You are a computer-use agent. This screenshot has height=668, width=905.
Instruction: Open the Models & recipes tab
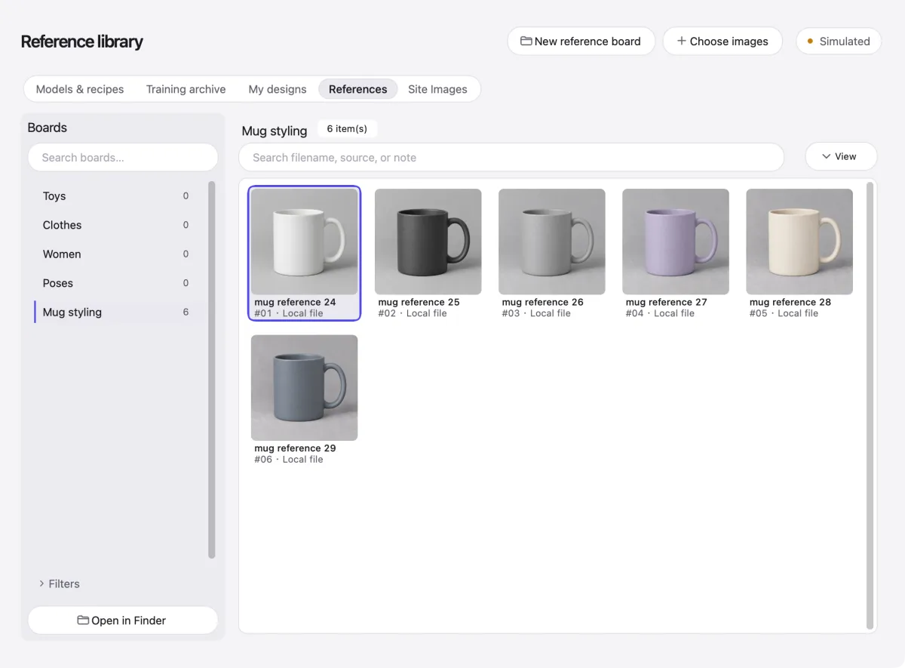tap(80, 89)
